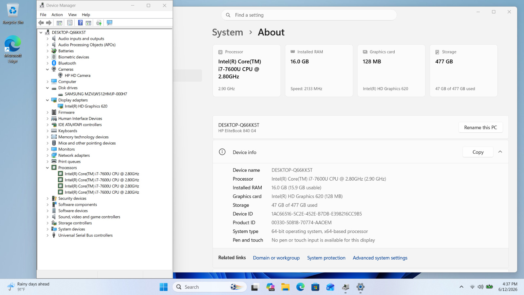The image size is (524, 295).
Task: Select Human Interface Devices in the tree
Action: click(80, 119)
